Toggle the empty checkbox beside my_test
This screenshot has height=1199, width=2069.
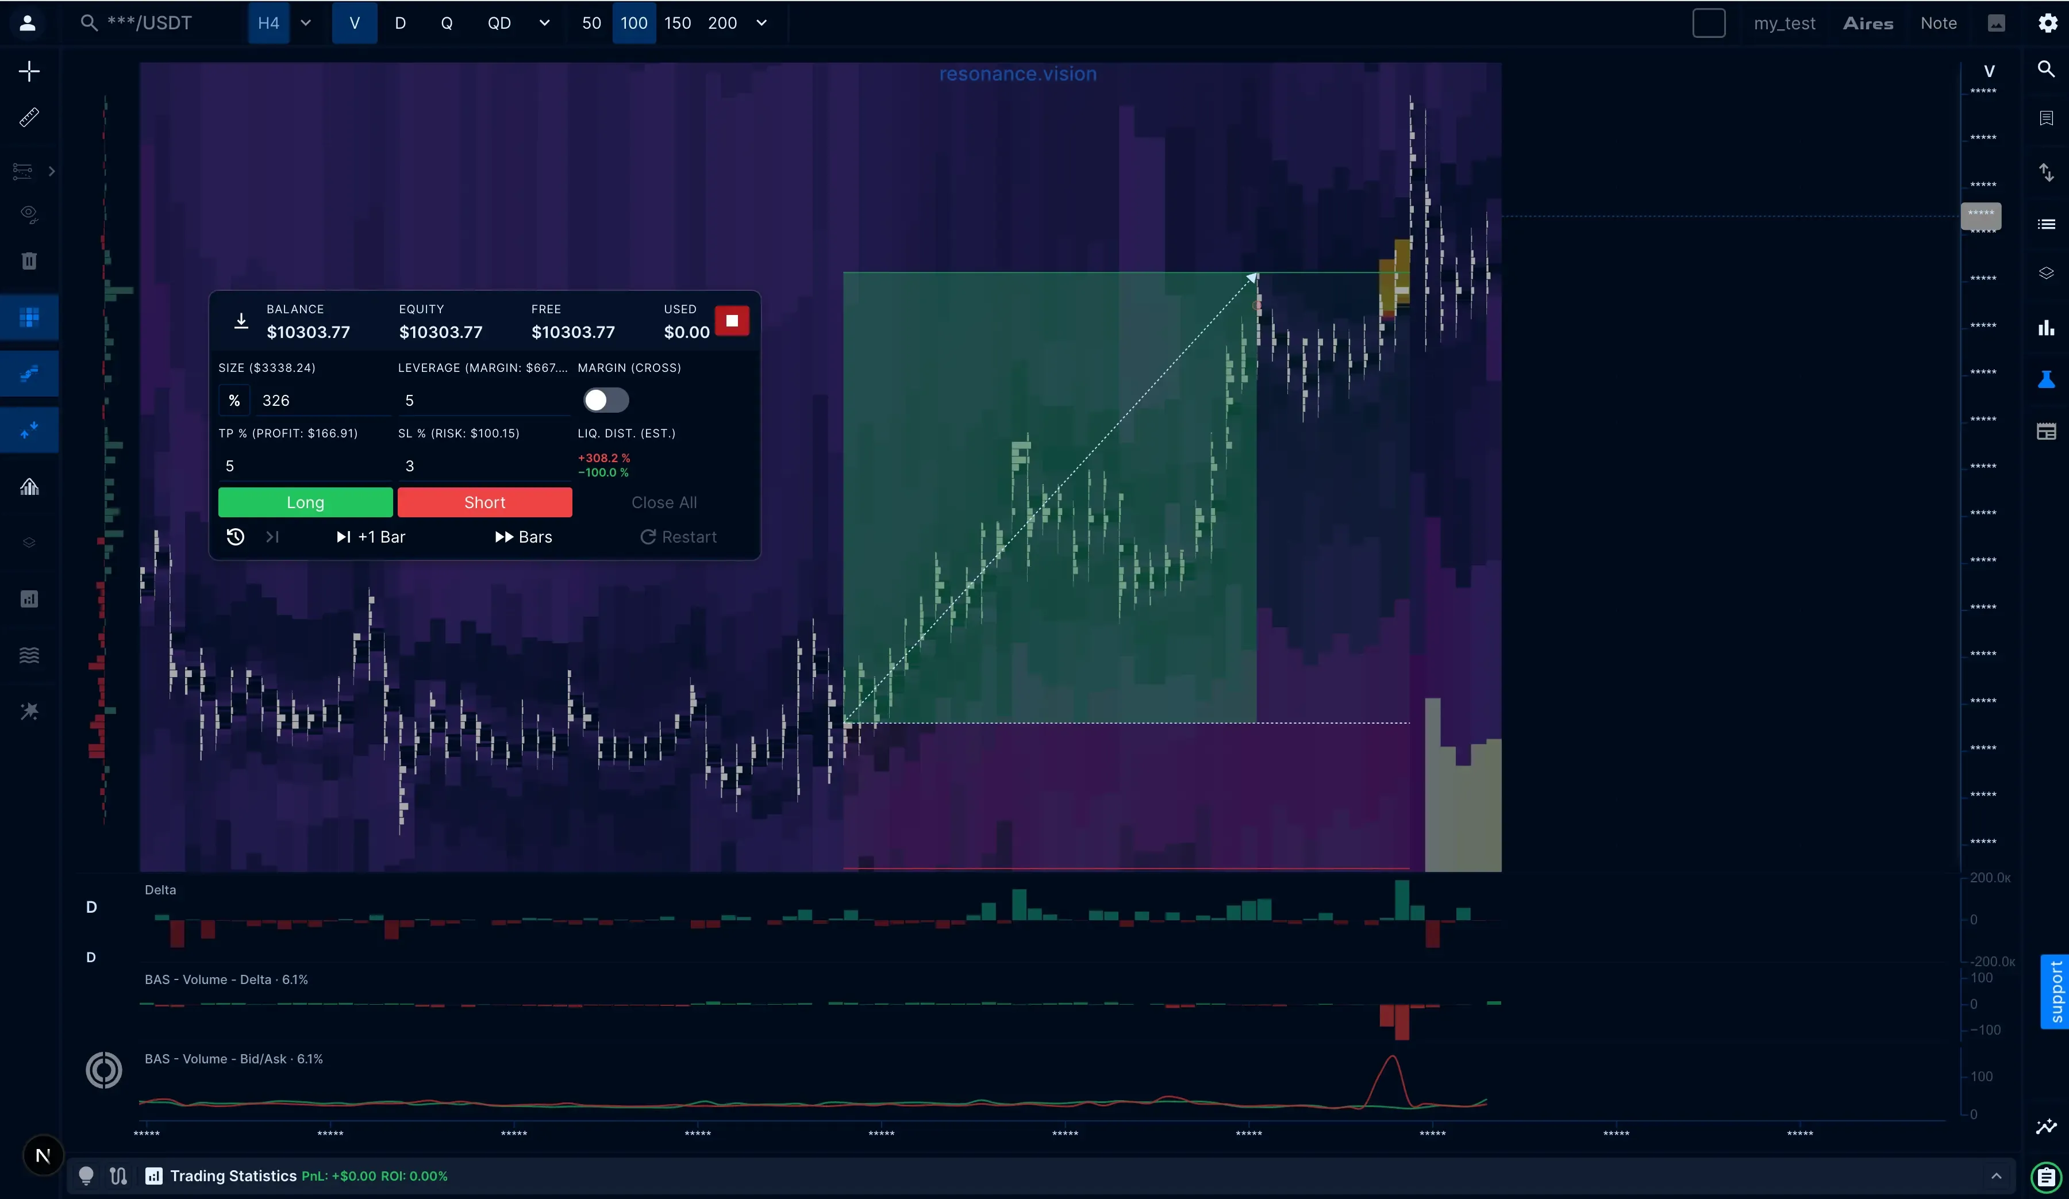1709,23
